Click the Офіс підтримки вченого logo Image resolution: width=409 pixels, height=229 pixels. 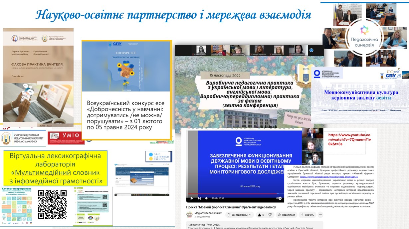coord(158,157)
